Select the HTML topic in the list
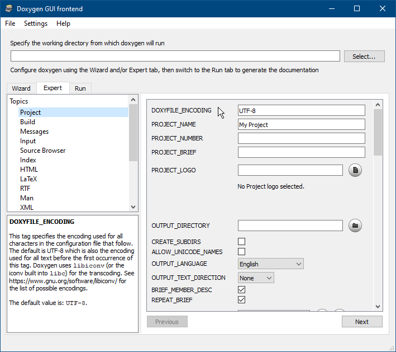Viewport: 396px width, 352px height. point(29,170)
